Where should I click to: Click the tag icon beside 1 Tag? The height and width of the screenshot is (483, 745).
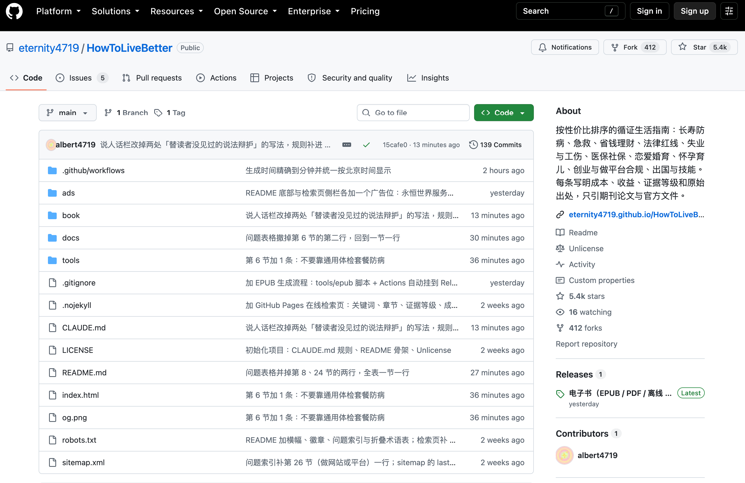point(158,113)
